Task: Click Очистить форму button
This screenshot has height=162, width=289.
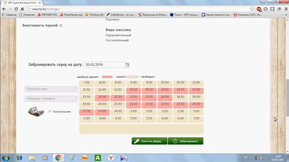Action: click(x=149, y=141)
